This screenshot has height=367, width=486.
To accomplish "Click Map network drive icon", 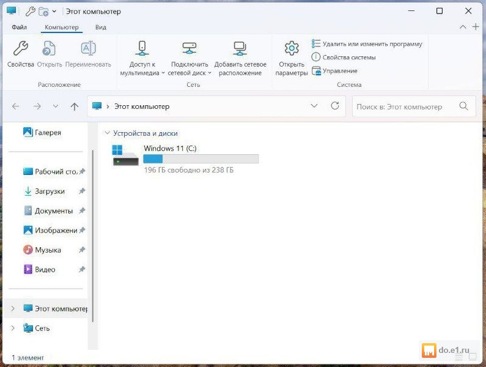I will coord(189,48).
